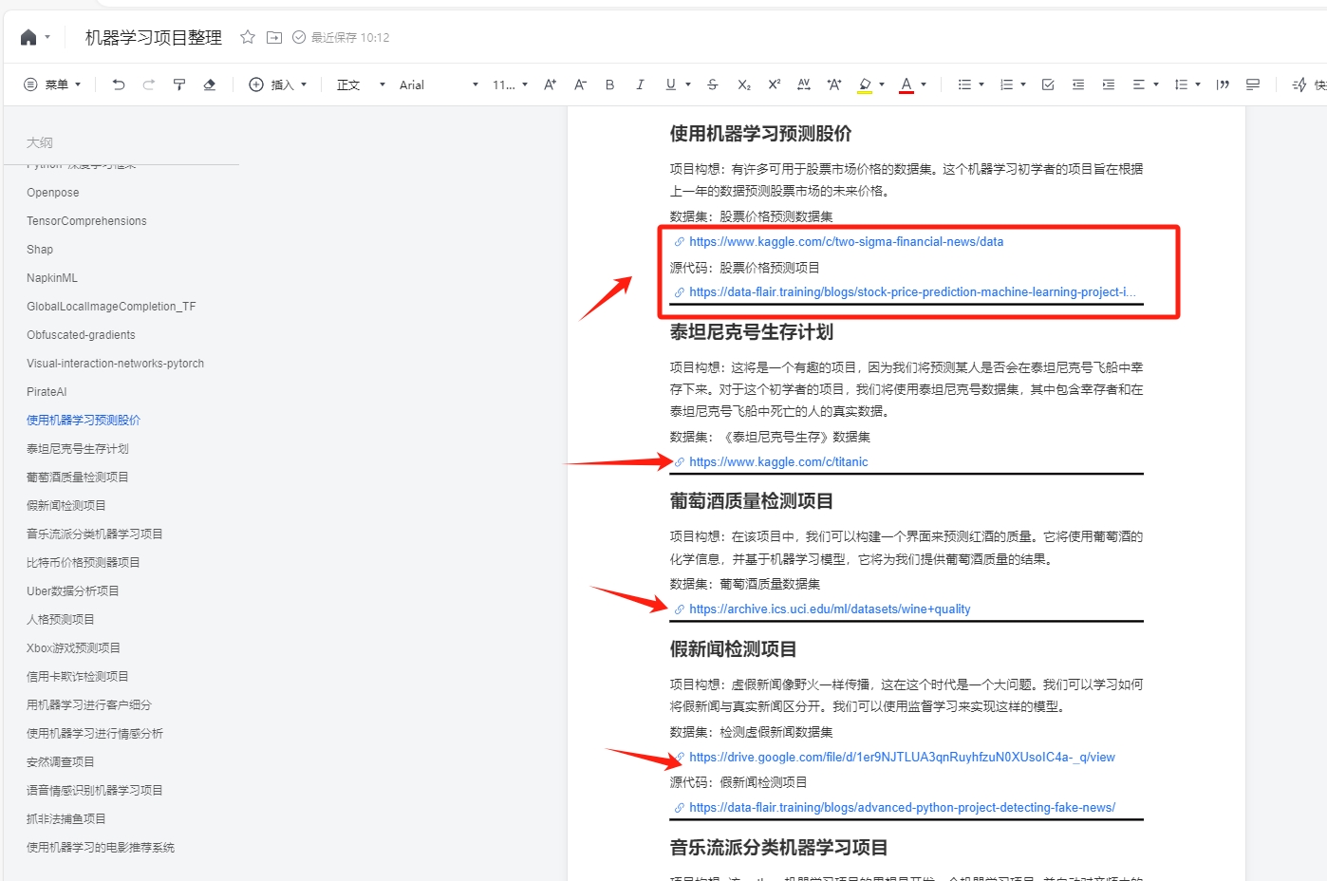Increase paragraph indent
1327x881 pixels.
(1109, 84)
